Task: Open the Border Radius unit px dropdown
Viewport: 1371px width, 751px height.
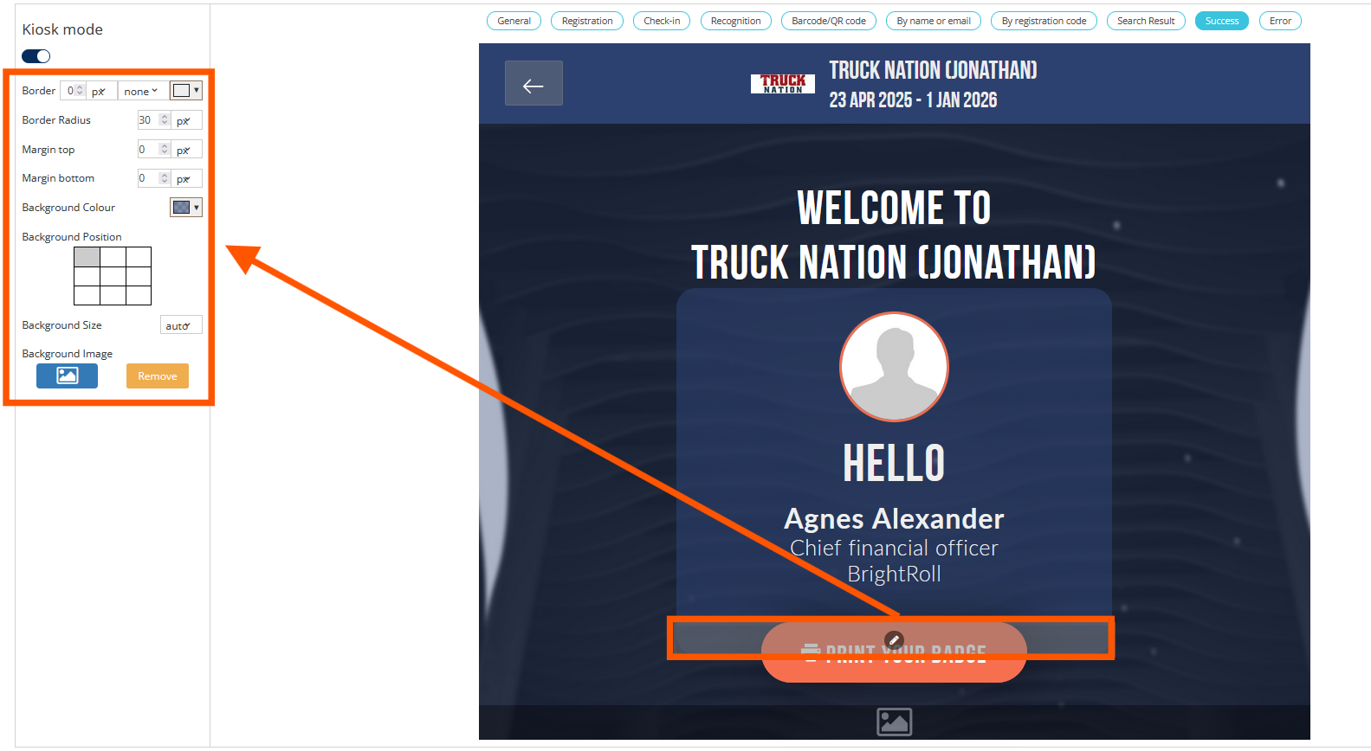Action: [186, 120]
